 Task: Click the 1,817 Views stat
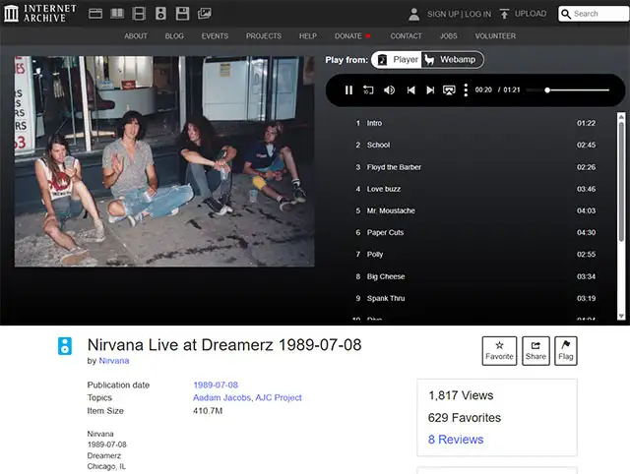pyautogui.click(x=461, y=395)
